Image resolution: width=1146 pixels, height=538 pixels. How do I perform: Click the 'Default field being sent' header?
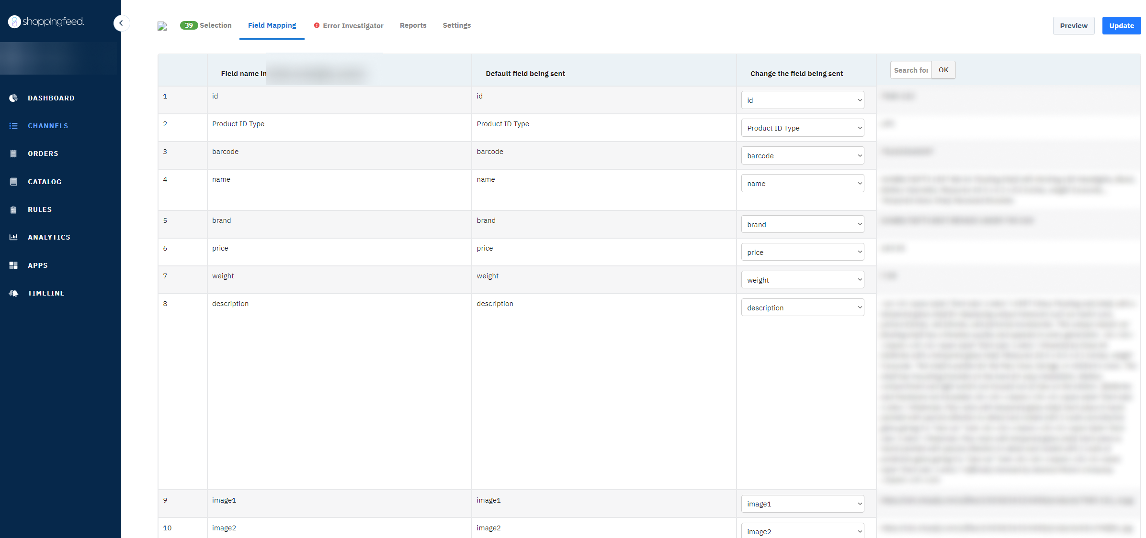525,74
